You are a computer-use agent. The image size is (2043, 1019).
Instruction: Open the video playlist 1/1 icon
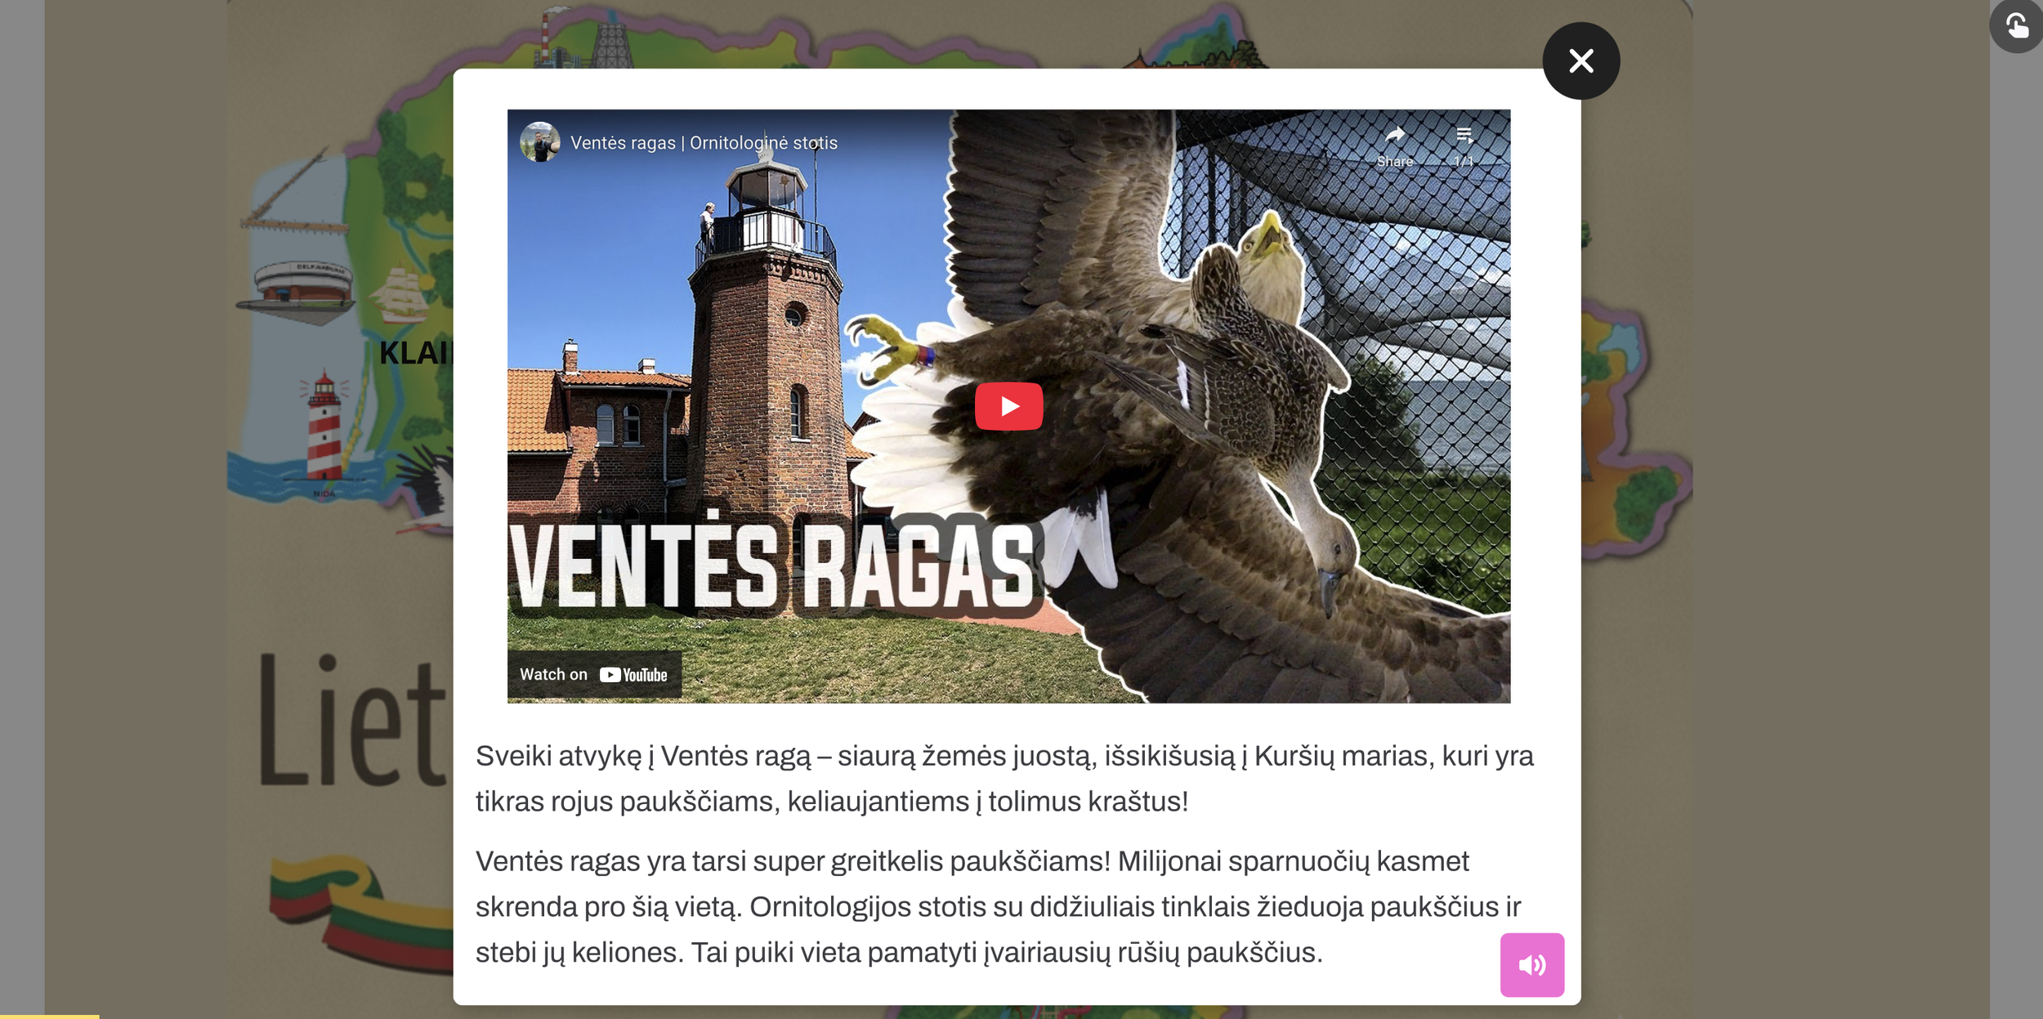coord(1463,136)
